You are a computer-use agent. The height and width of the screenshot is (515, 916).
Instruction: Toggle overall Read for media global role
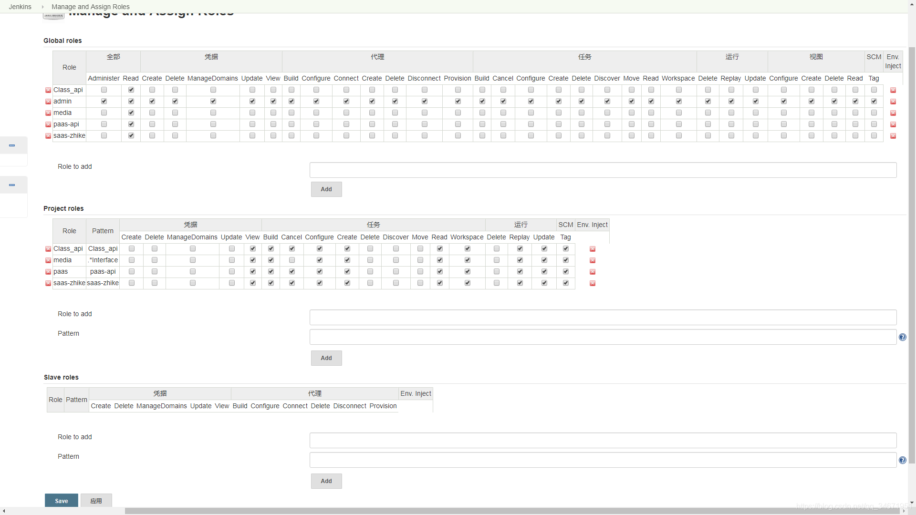coord(131,113)
